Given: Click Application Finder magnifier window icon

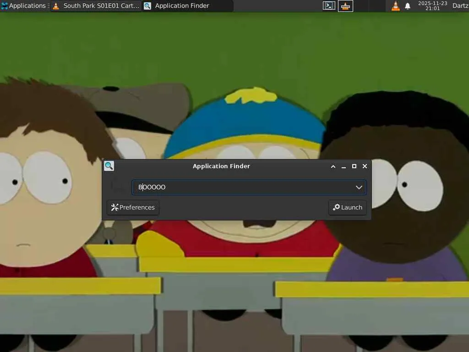Looking at the screenshot, I should pyautogui.click(x=109, y=166).
